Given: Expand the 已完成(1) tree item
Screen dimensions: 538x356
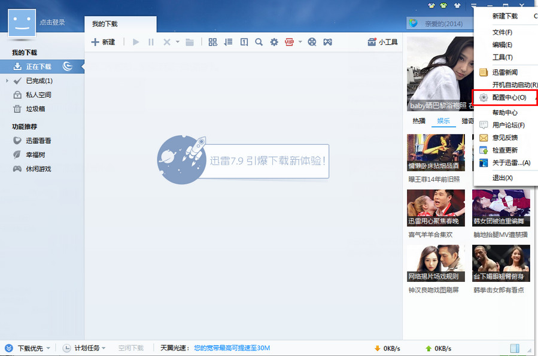Looking at the screenshot, I should click(7, 81).
